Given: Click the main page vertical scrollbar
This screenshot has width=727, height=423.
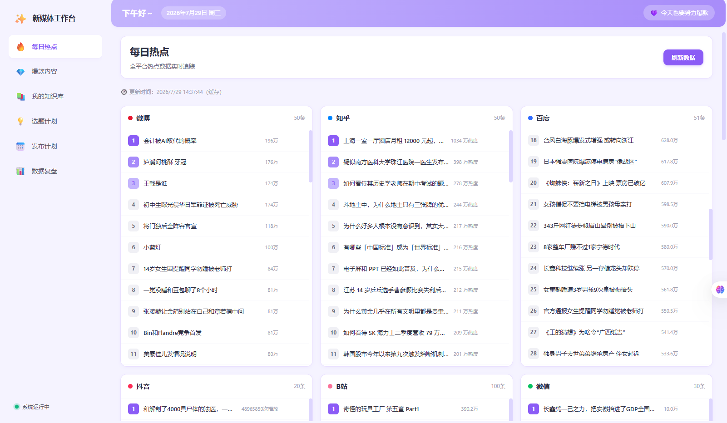Looking at the screenshot, I should [725, 85].
